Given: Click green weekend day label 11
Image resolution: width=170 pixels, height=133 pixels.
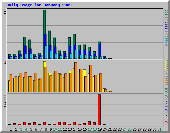Looking at the screenshot, I should pyautogui.click(x=60, y=129).
